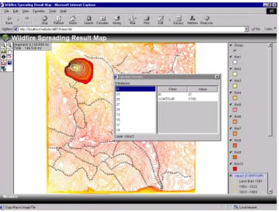The height and width of the screenshot is (212, 279).
Task: Select the highlighted contour layer name
Action: (x=249, y=176)
